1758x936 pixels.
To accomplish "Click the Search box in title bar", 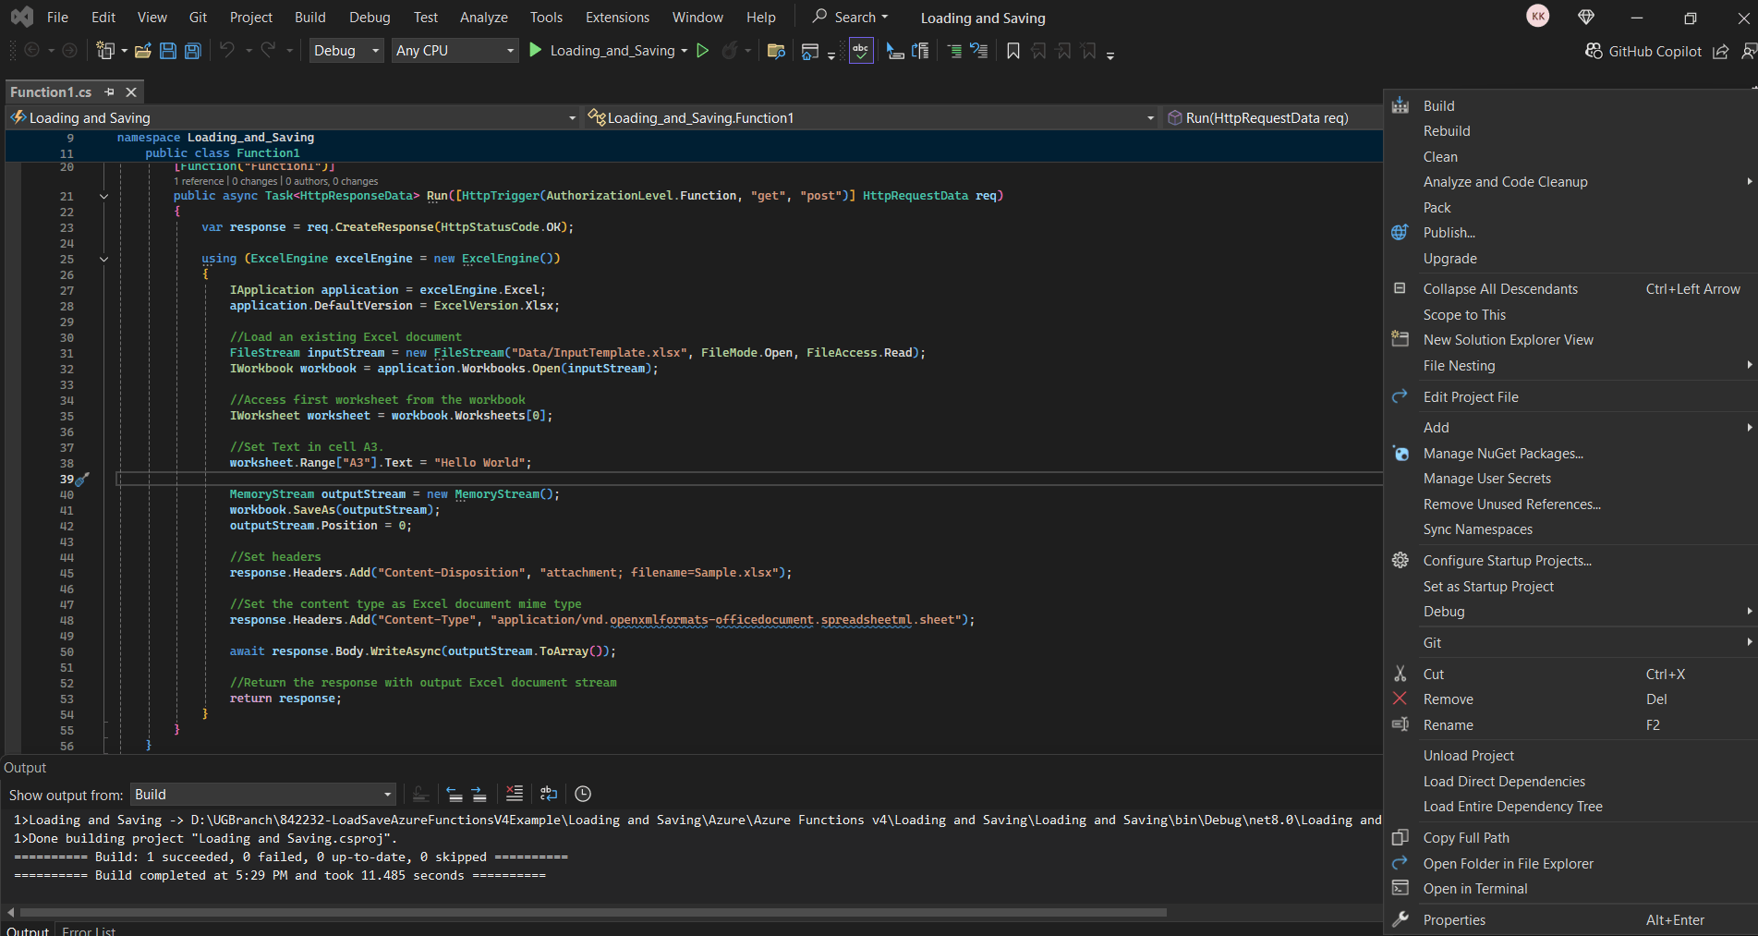I will pyautogui.click(x=851, y=18).
